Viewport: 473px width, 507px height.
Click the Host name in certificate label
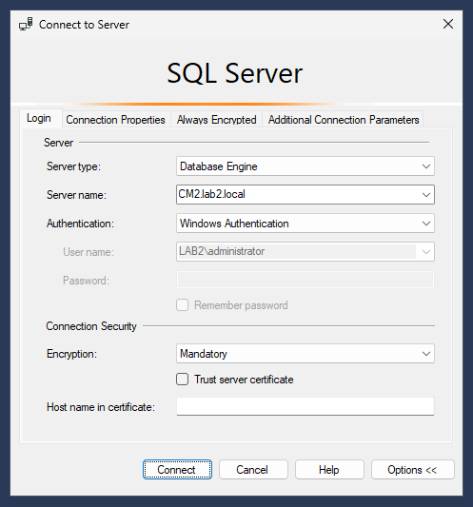click(x=101, y=407)
